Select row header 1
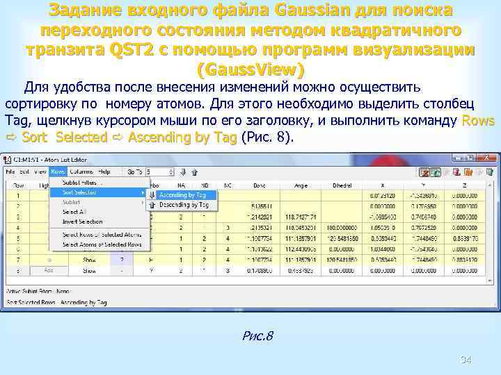 (x=18, y=196)
